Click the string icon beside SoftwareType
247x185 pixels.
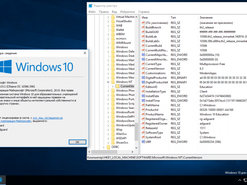pos(143,133)
